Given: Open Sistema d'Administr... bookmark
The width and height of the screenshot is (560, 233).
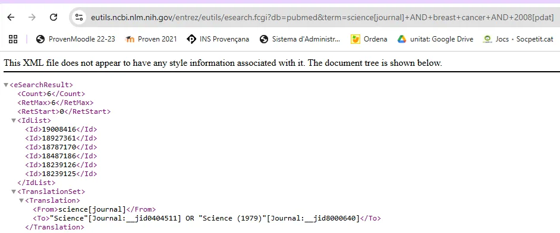Looking at the screenshot, I should (300, 39).
